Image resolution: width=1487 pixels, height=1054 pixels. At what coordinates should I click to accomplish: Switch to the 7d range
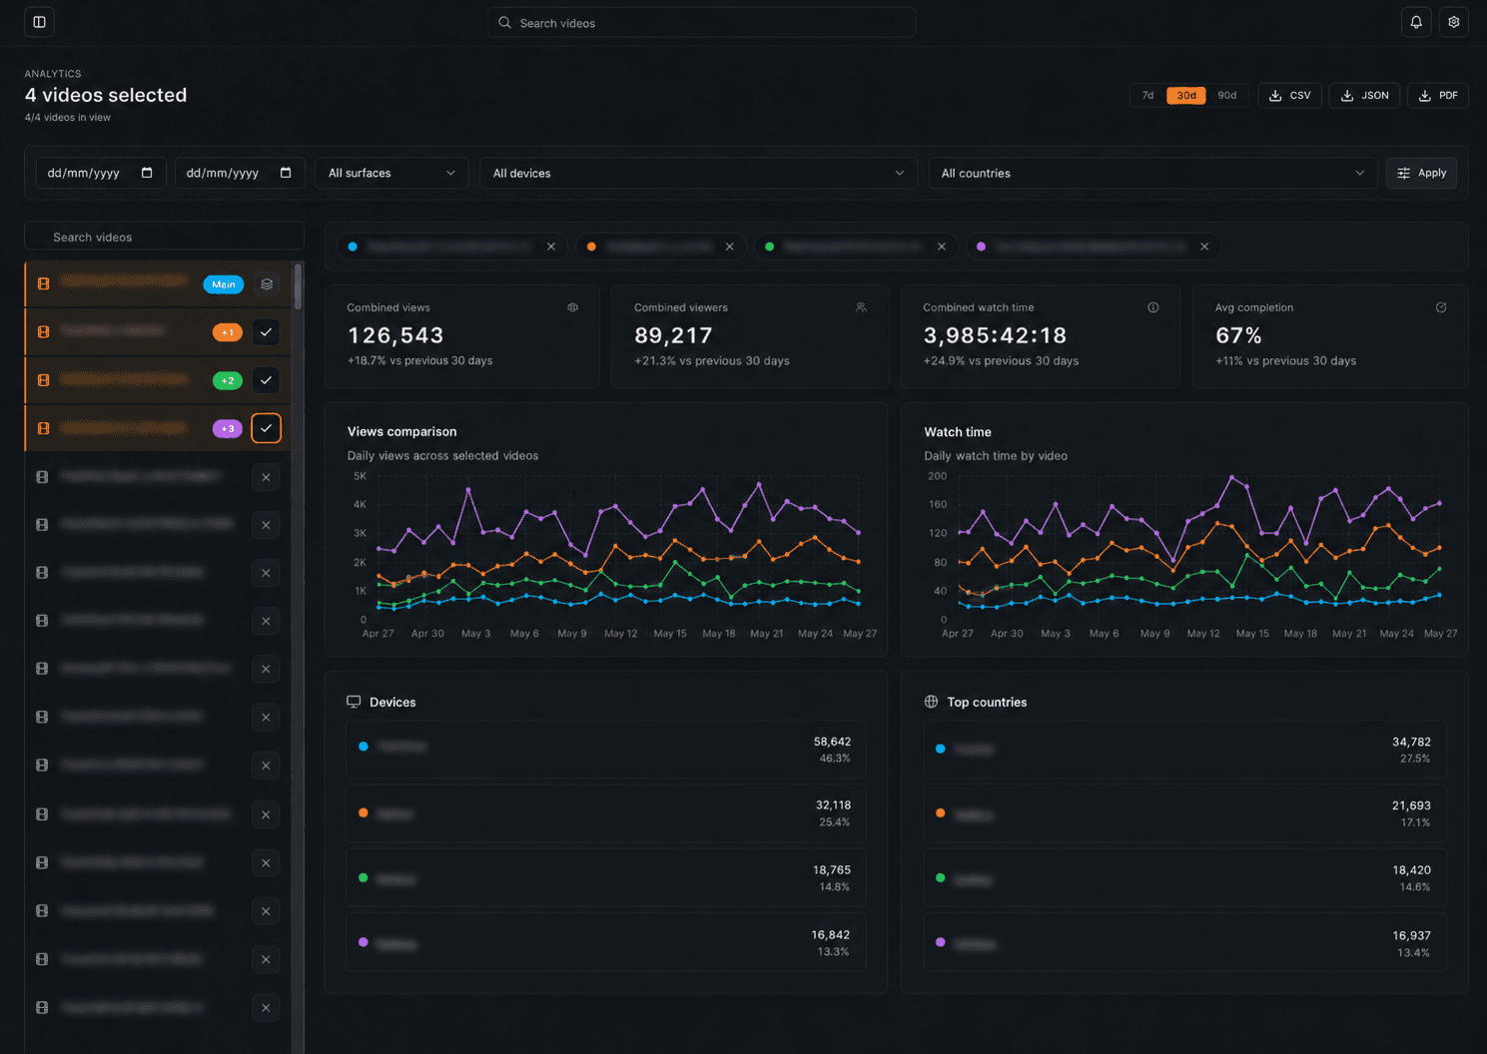1147,96
